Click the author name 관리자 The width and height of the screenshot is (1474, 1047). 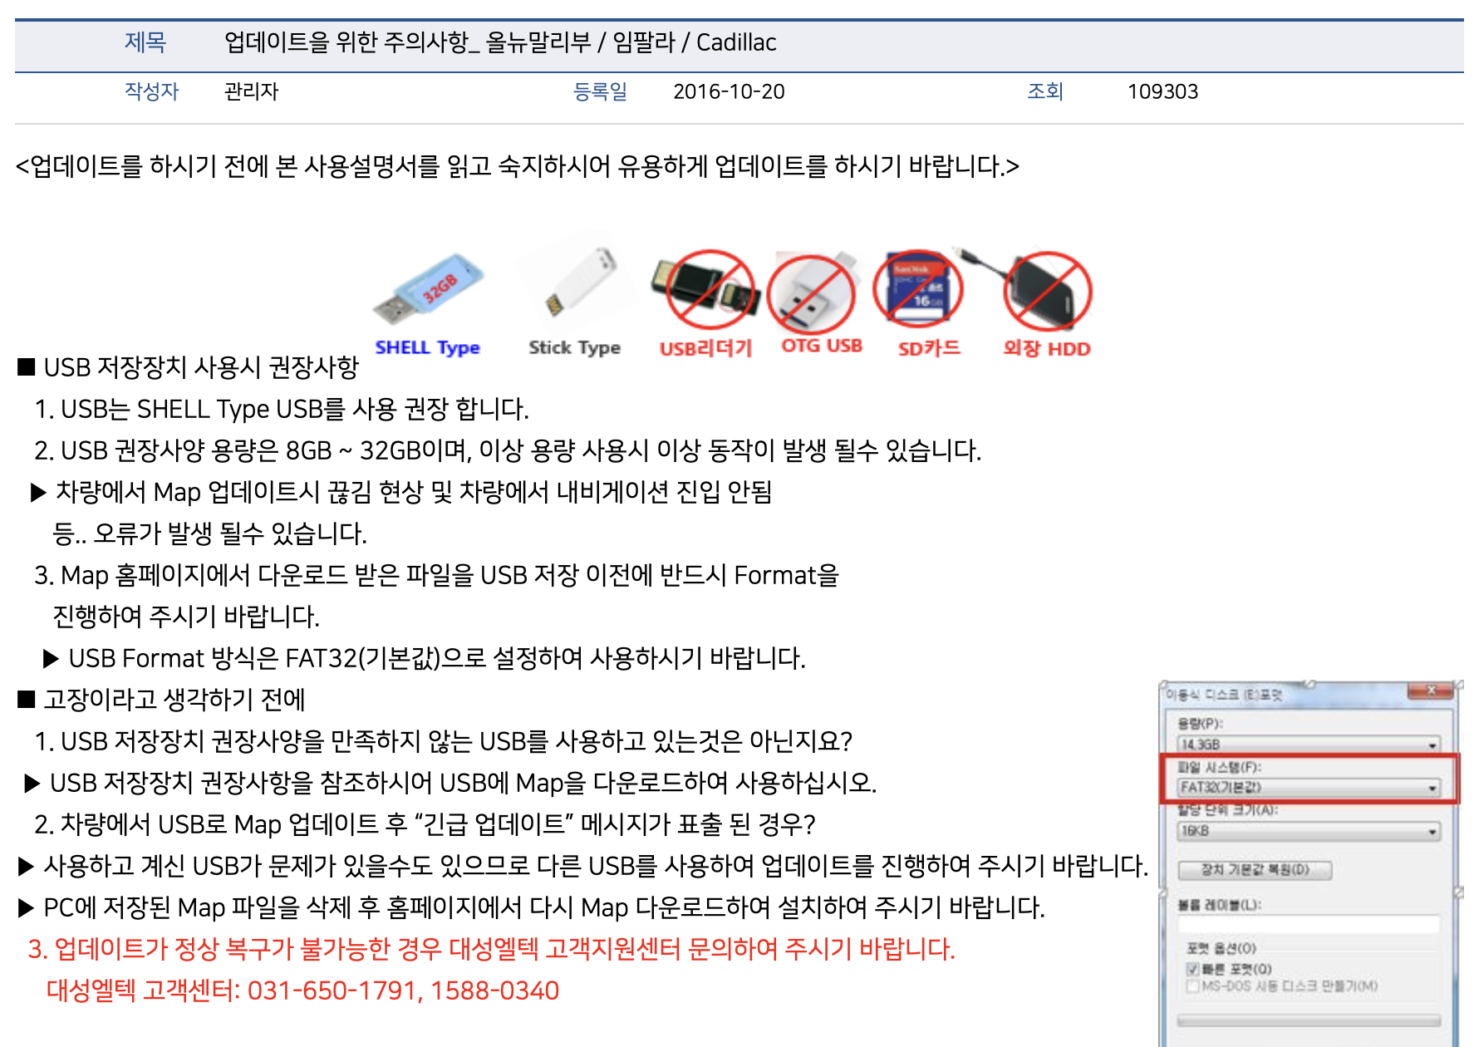(x=251, y=91)
